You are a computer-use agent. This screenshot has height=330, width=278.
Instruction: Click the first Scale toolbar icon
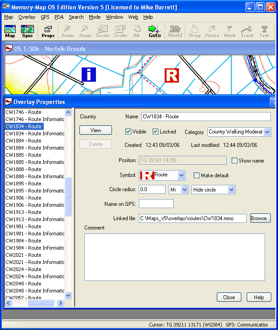103,31
